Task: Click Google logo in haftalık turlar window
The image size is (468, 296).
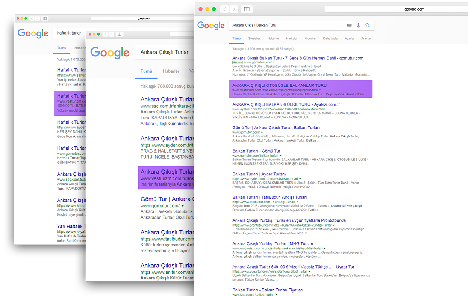Action: click(33, 33)
